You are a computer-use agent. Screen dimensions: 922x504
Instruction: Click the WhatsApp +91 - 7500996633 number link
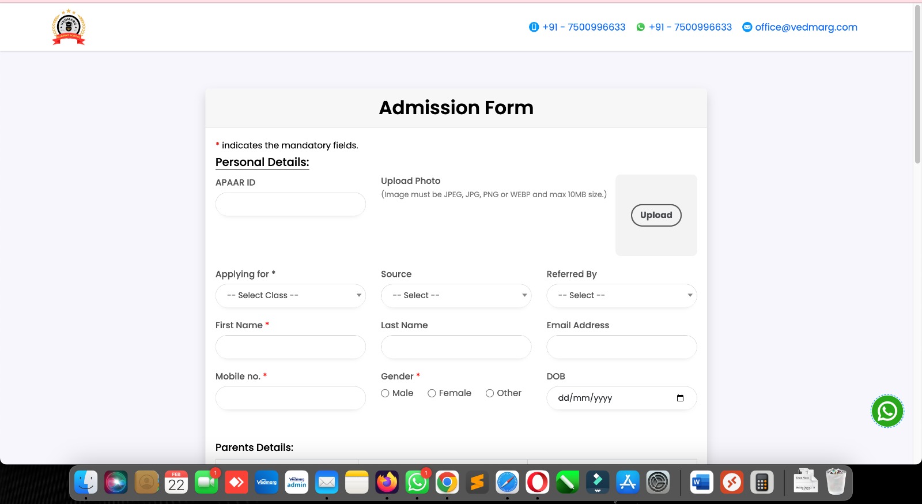(x=690, y=27)
